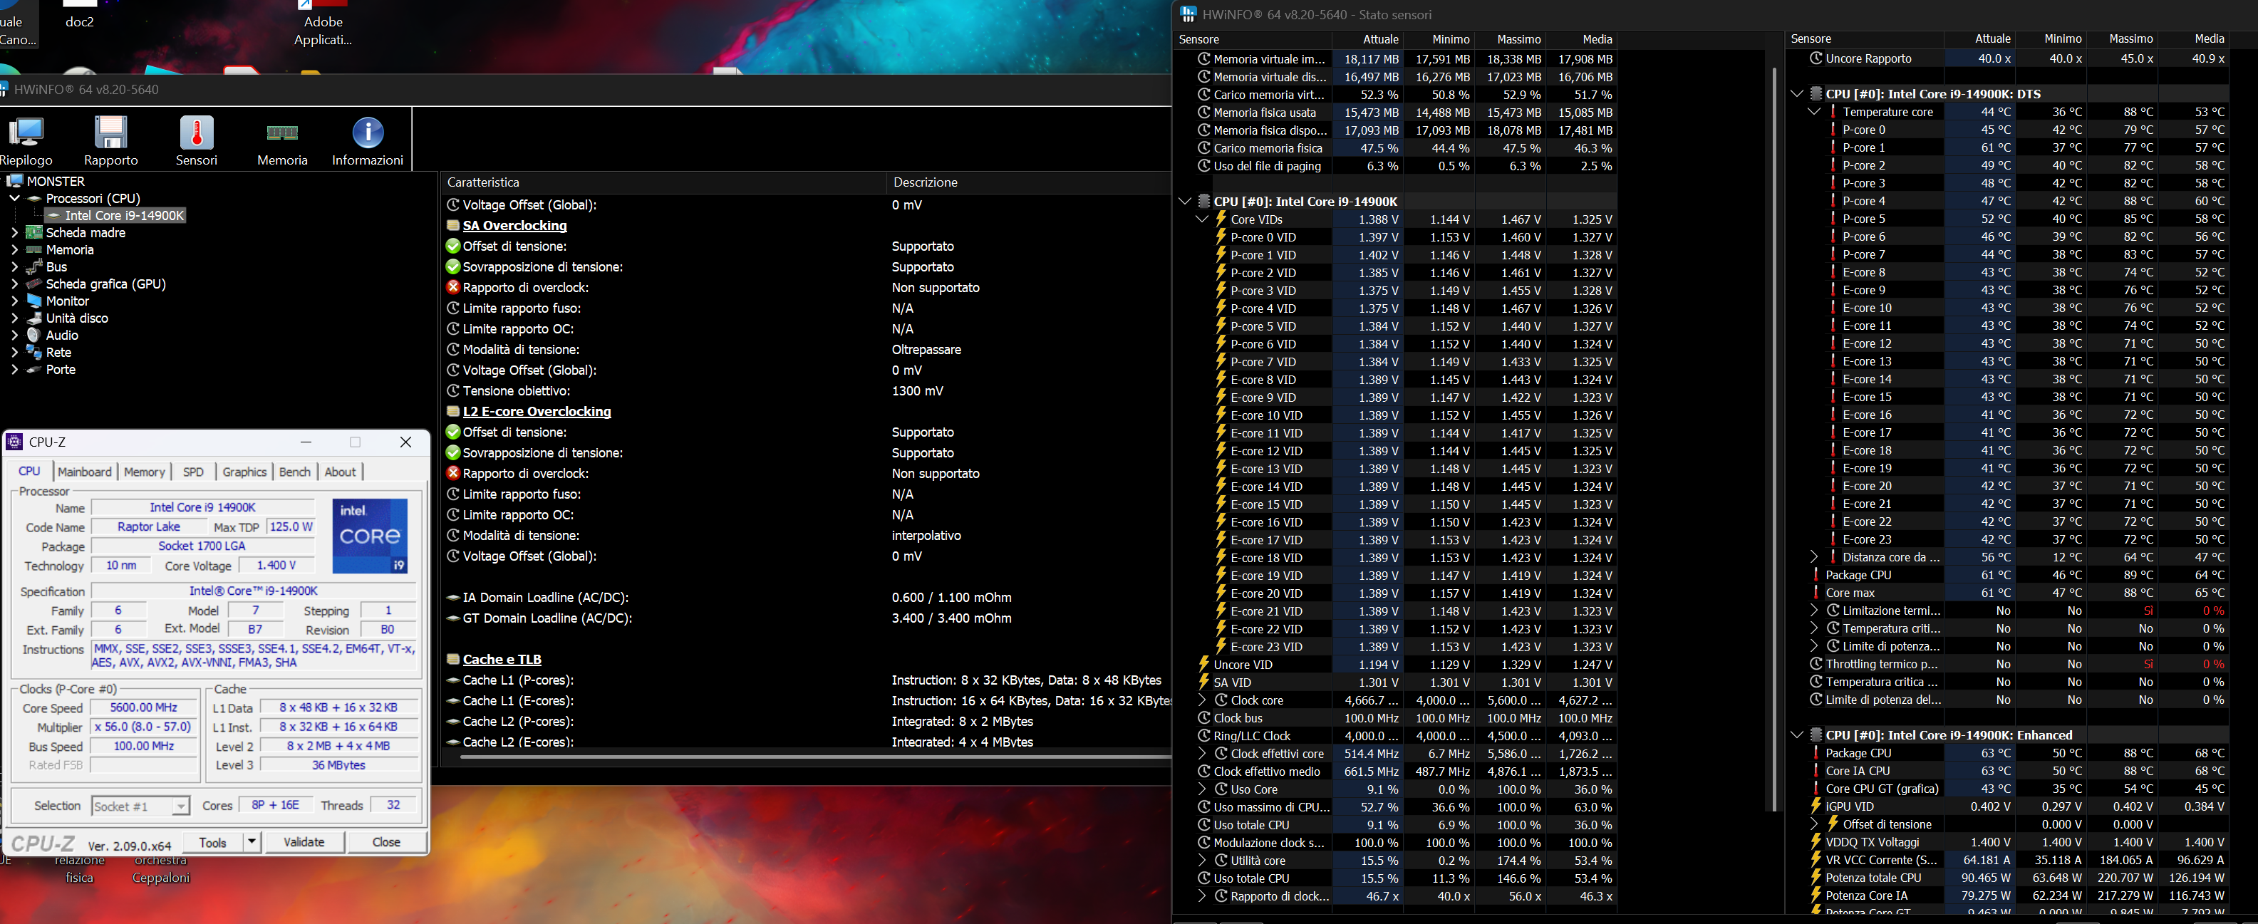Click the horizontal scrollbar under the details list
The width and height of the screenshot is (2258, 924).
[x=814, y=758]
